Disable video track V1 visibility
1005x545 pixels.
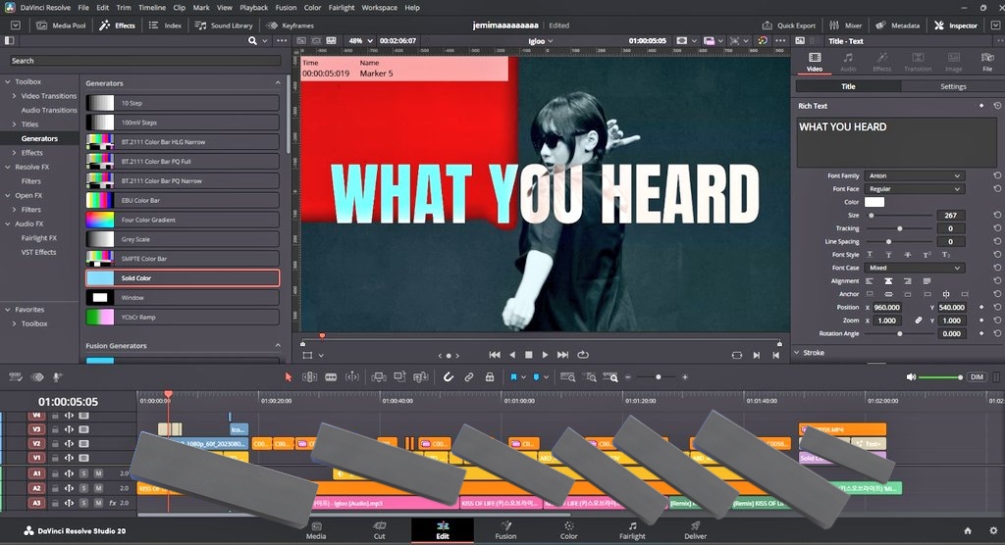84,458
